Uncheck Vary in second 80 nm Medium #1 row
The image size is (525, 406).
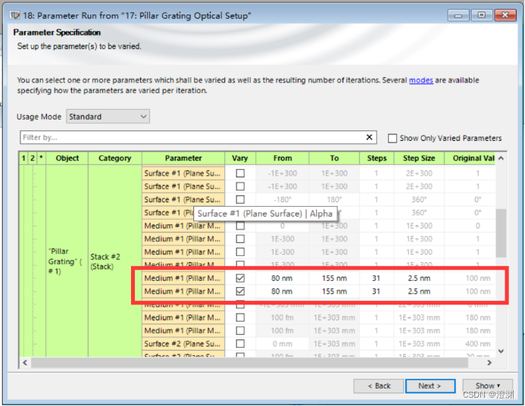click(240, 291)
